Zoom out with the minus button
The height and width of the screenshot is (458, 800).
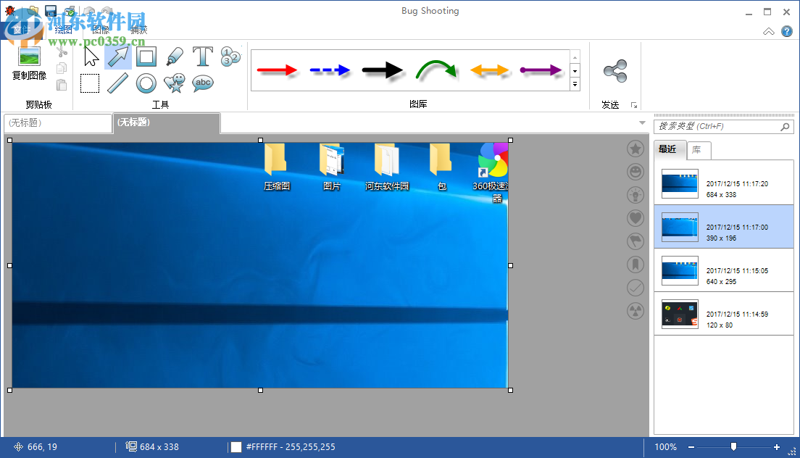(691, 447)
